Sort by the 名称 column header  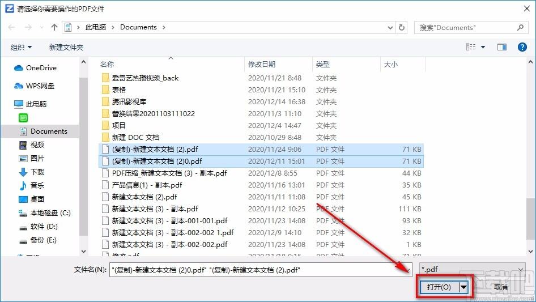point(107,64)
